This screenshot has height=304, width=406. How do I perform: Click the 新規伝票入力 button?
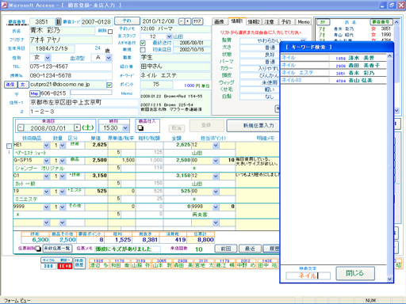253,126
